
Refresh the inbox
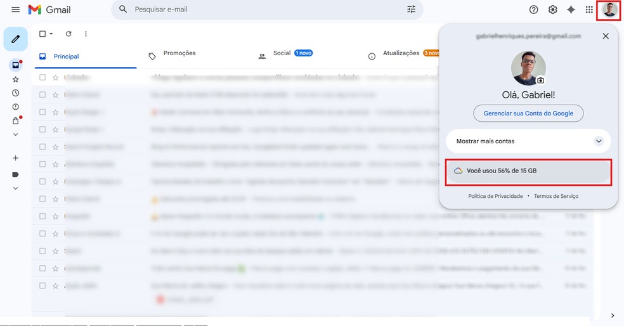[68, 34]
